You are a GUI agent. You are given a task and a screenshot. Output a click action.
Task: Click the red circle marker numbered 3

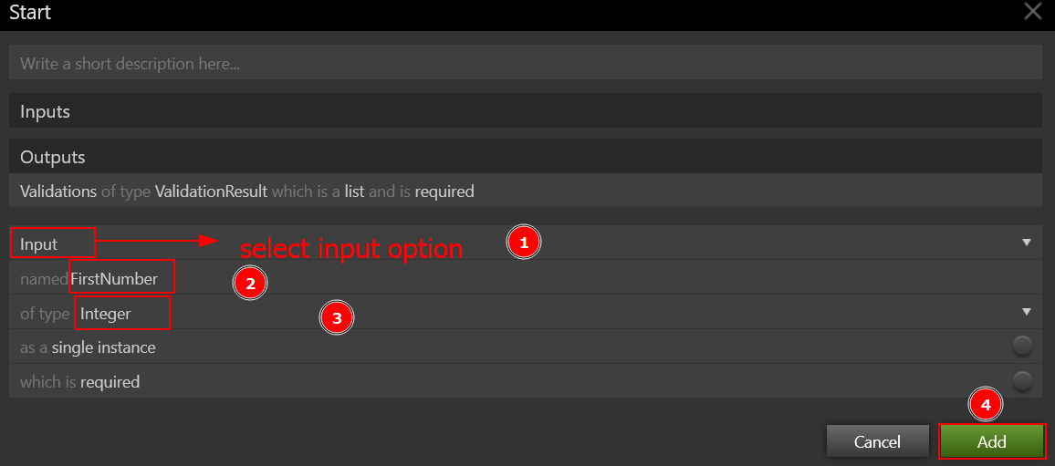[337, 318]
